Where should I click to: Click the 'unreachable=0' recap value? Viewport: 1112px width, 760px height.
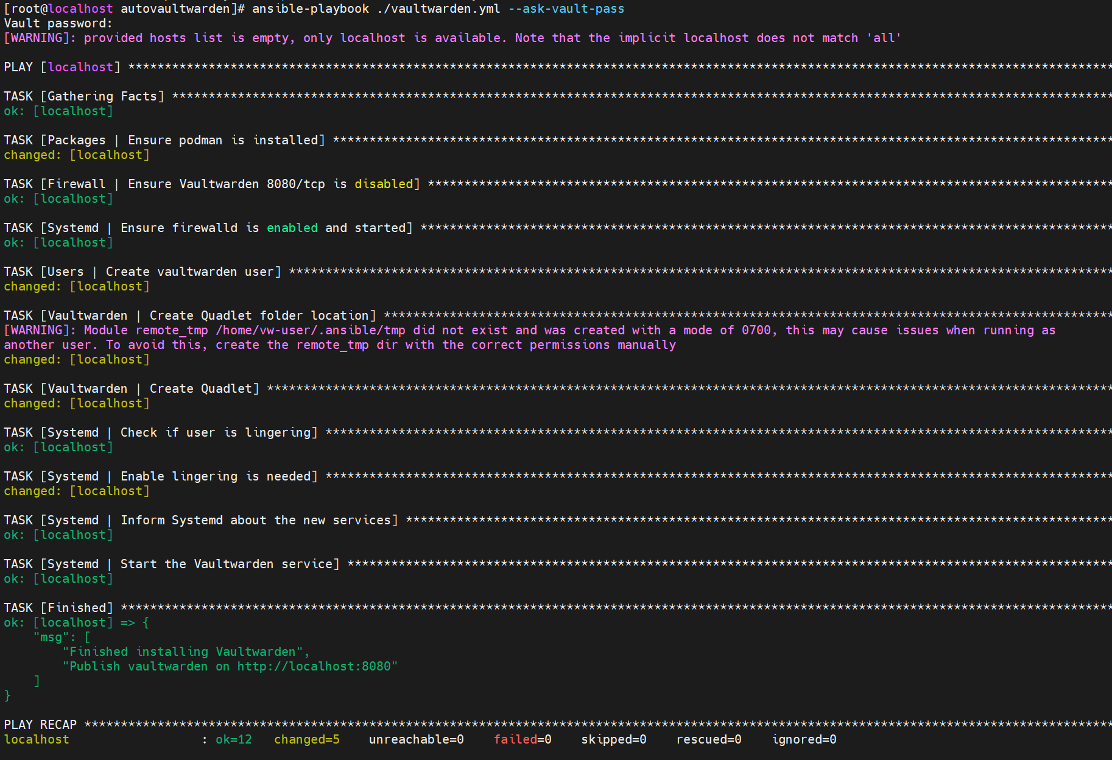[x=417, y=739]
